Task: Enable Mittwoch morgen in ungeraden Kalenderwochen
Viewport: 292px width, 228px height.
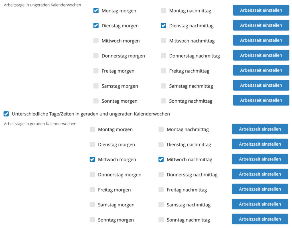Action: [x=96, y=41]
